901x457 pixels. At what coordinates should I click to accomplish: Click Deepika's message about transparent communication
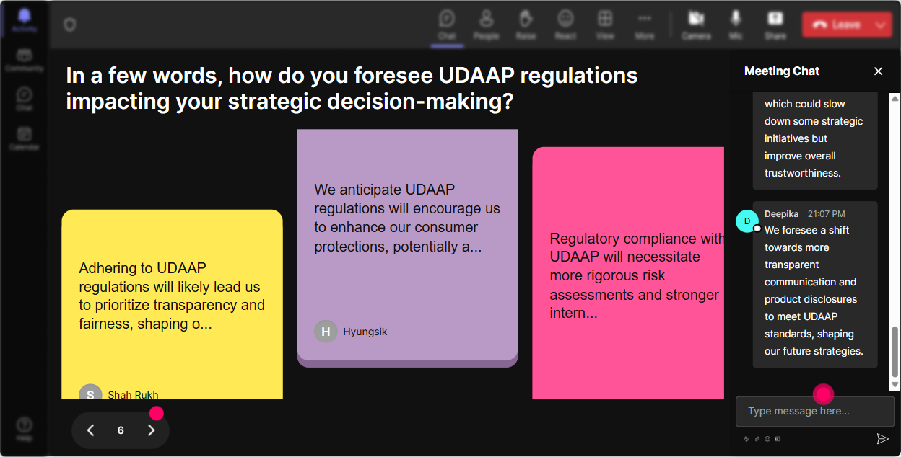point(815,285)
